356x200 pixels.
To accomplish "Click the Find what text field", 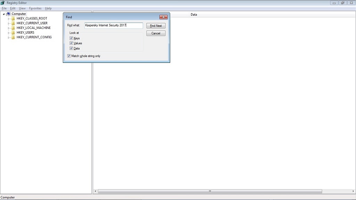I will click(114, 25).
